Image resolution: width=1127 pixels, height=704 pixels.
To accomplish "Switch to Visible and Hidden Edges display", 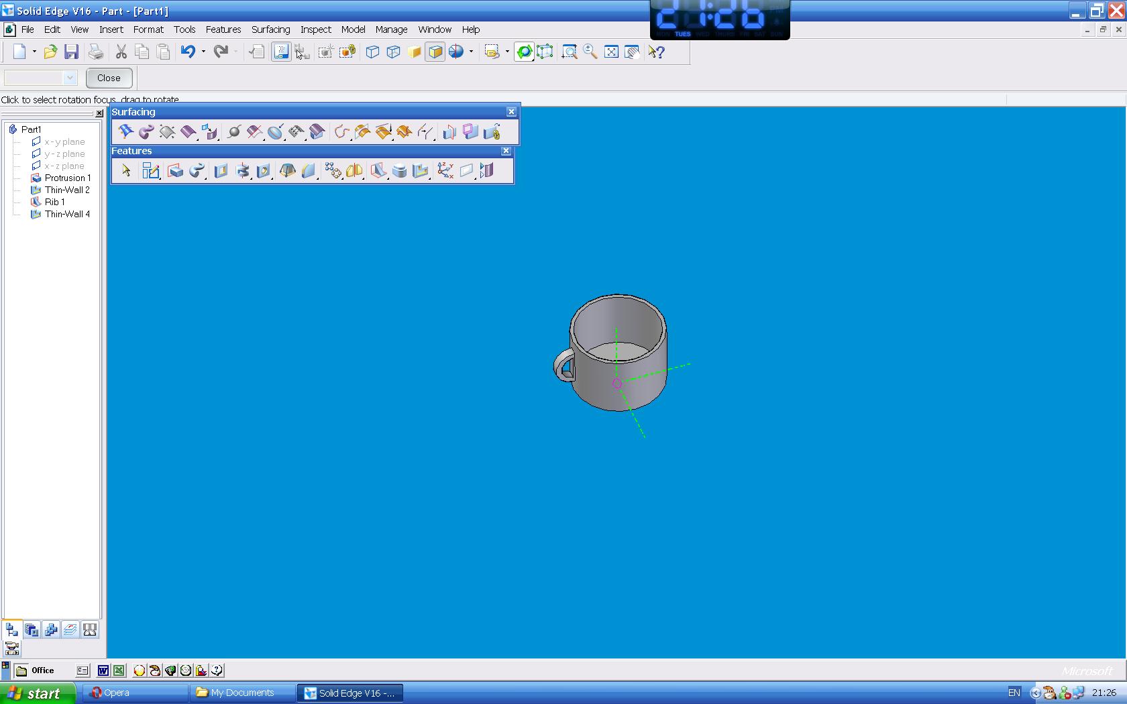I will click(394, 52).
